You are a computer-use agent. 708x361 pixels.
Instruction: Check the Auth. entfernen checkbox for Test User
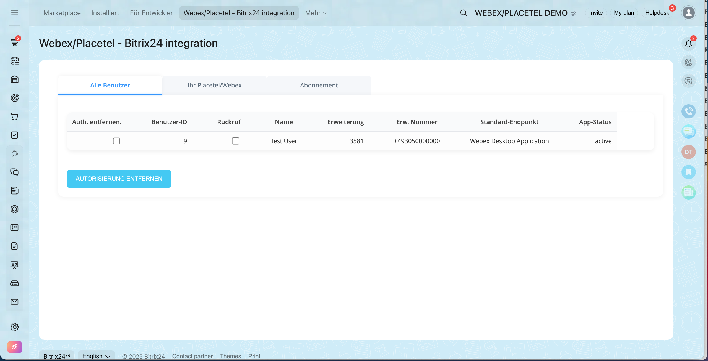tap(116, 141)
